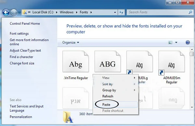
Task: Click the ADMUI3Sm Regular font name
Action: coord(172,80)
